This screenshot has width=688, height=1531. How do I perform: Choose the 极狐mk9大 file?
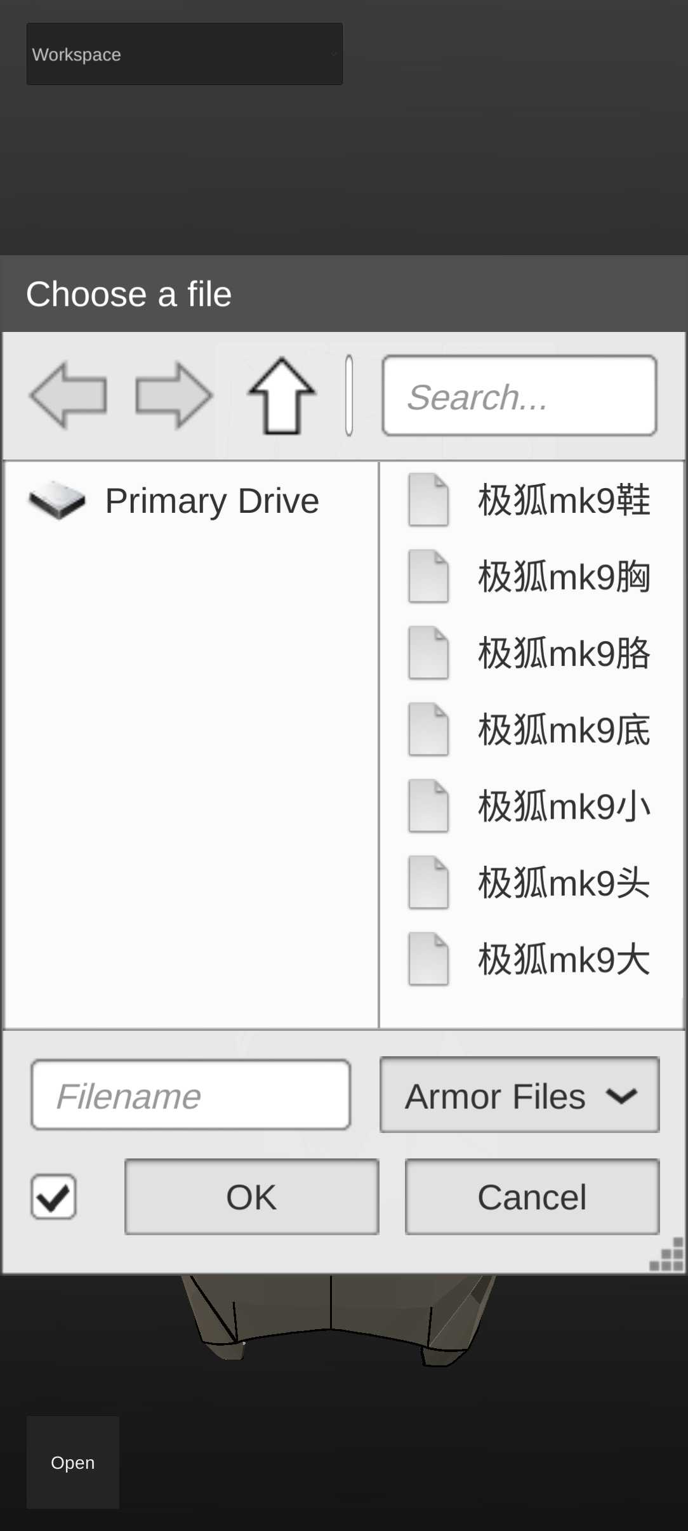[564, 959]
